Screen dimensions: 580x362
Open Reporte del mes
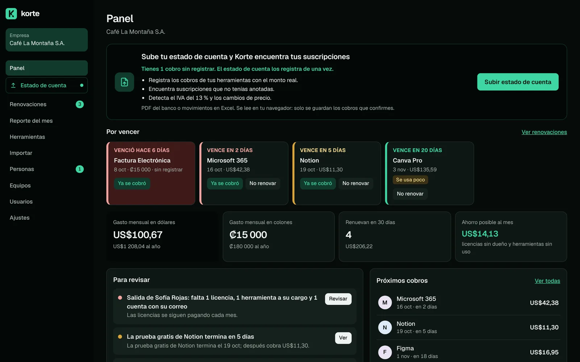tap(47, 121)
